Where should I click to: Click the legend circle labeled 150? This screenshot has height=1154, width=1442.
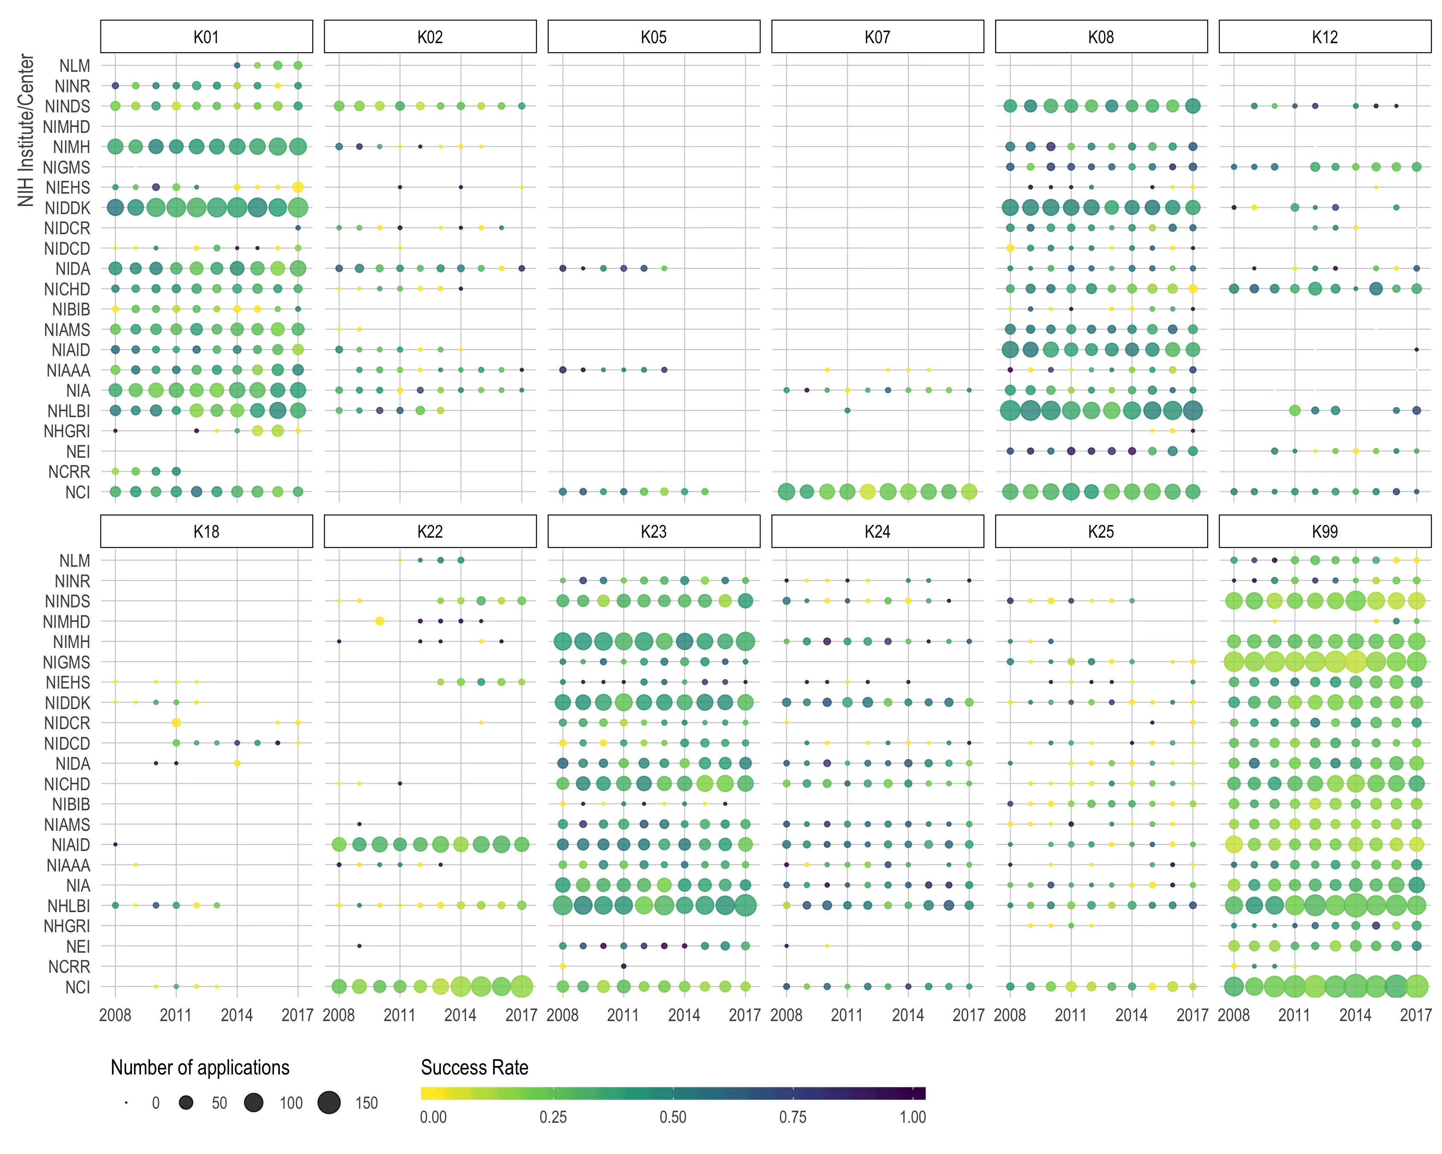329,1102
